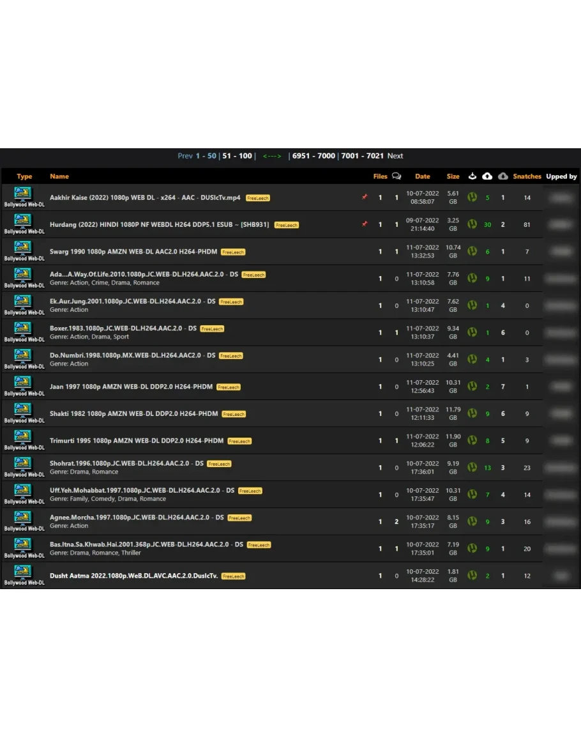Click the download icon for Trimurti 1995
The width and height of the screenshot is (581, 738).
point(472,440)
